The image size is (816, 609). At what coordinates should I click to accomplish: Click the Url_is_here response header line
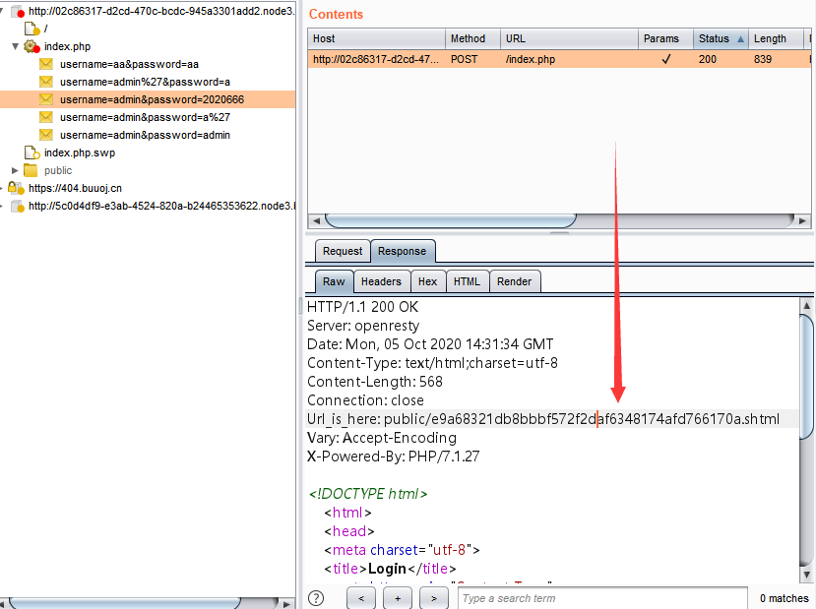coord(543,419)
